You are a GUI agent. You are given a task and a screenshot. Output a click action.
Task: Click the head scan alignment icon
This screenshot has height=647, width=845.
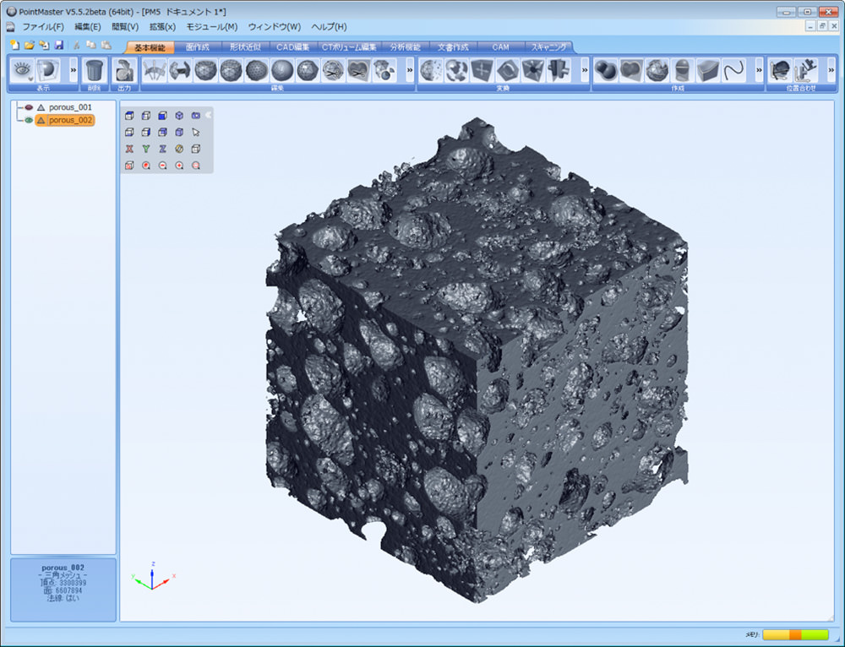pyautogui.click(x=780, y=71)
